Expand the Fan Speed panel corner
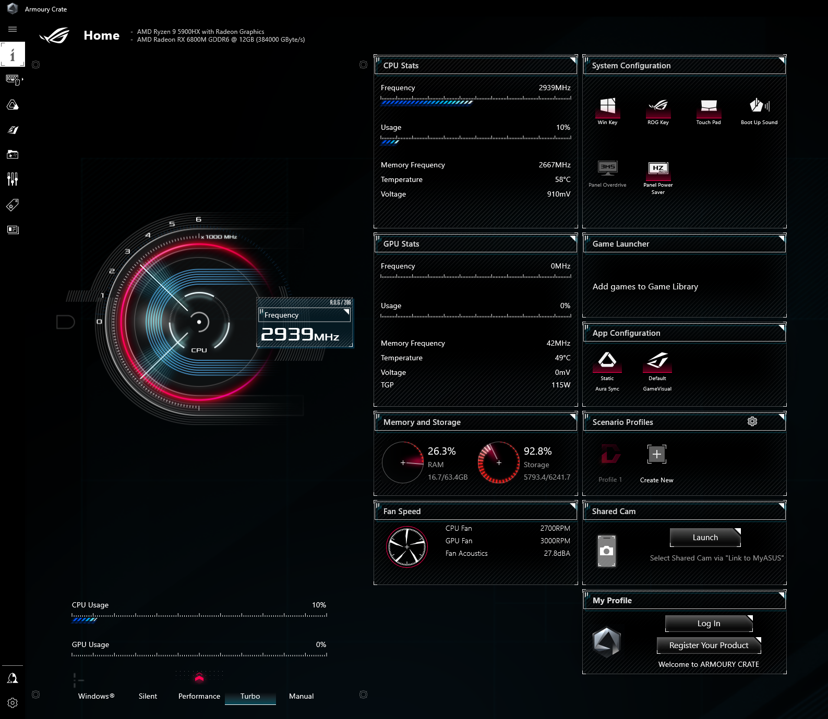828x719 pixels. [x=572, y=506]
